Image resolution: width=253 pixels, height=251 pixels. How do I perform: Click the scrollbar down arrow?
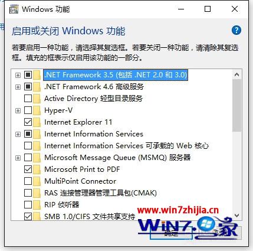[x=237, y=216]
